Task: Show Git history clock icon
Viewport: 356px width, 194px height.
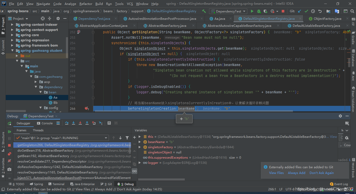Action: click(x=313, y=11)
